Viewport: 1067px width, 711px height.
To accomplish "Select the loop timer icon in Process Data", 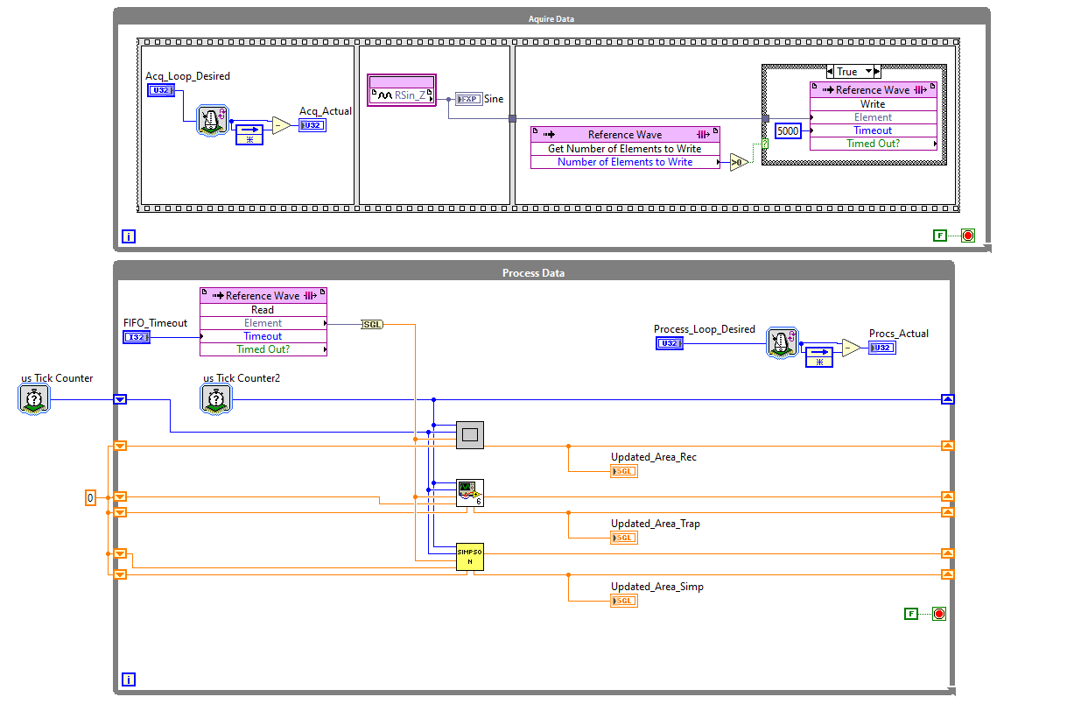I will point(782,342).
